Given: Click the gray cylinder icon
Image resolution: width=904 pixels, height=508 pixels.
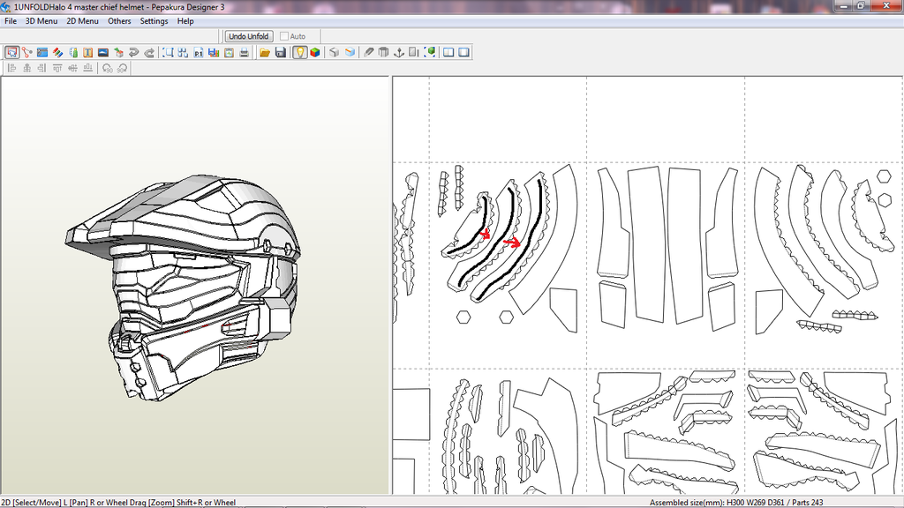Looking at the screenshot, I should [x=383, y=52].
